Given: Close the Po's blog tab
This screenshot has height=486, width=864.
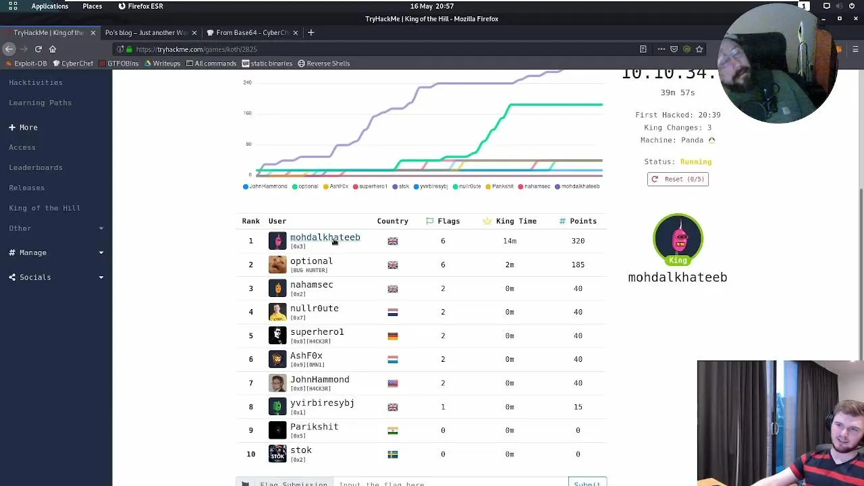Looking at the screenshot, I should (x=194, y=32).
